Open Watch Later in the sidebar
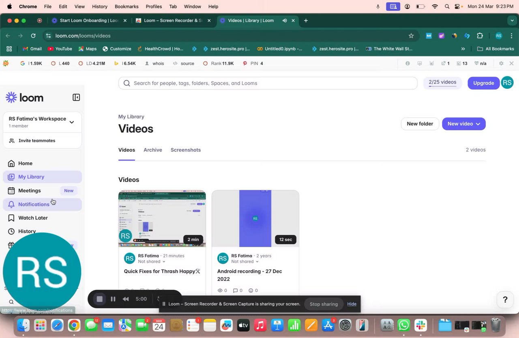 click(42, 218)
